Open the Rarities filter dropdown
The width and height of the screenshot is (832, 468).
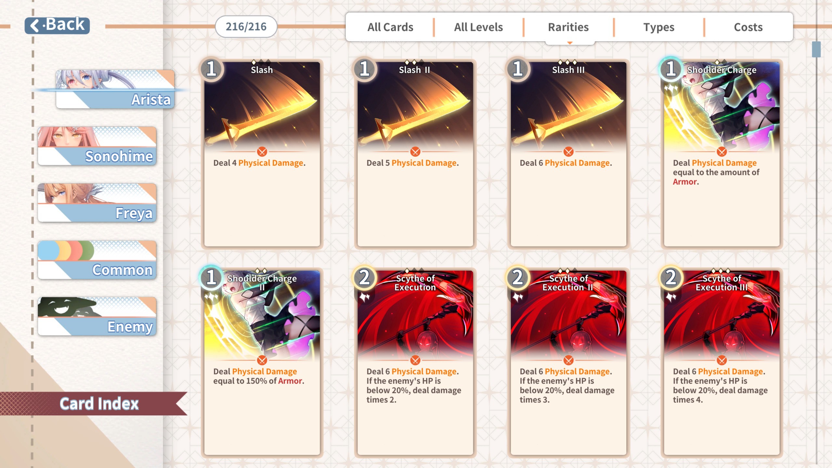(x=568, y=27)
